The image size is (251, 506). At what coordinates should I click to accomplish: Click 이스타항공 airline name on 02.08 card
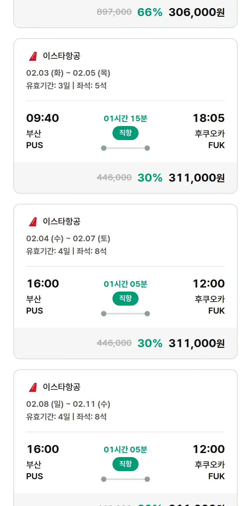point(62,387)
